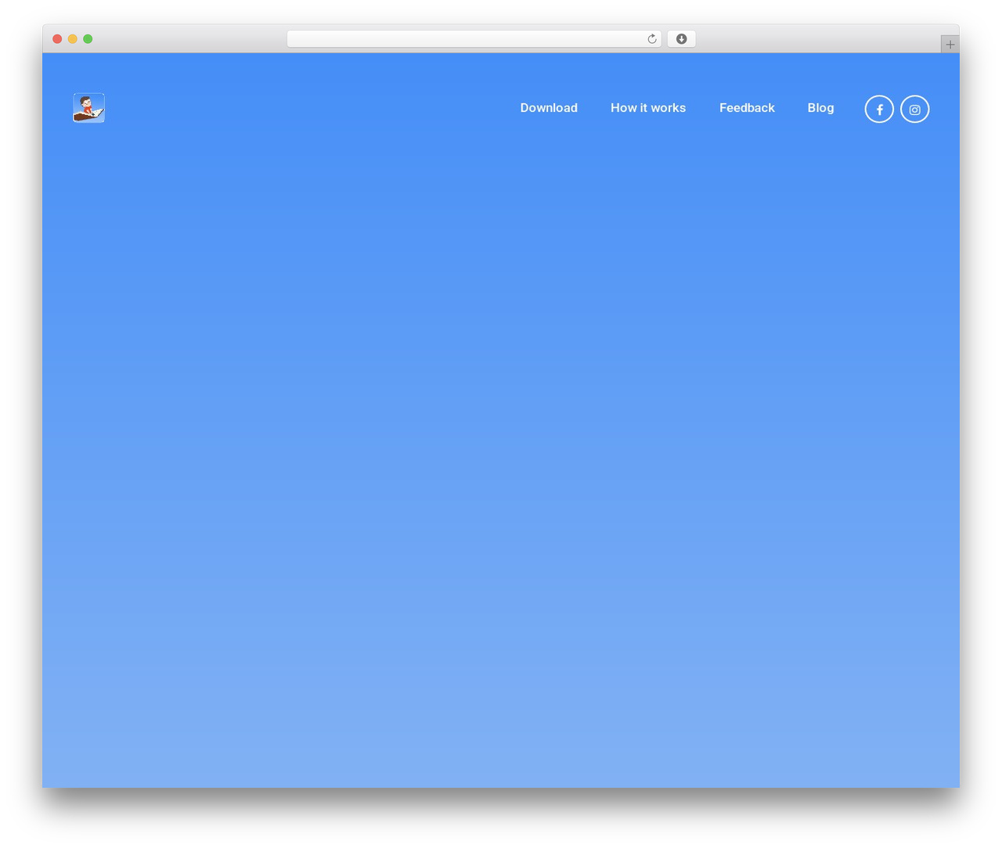Open a new tab with the plus button

[950, 45]
